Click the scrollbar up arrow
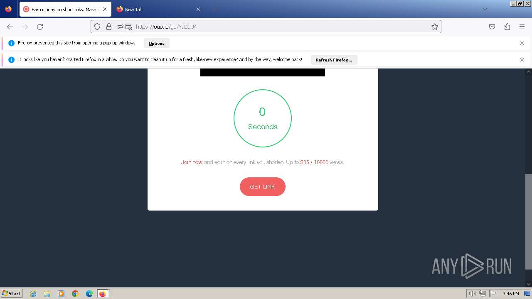The image size is (532, 299). pos(528,71)
